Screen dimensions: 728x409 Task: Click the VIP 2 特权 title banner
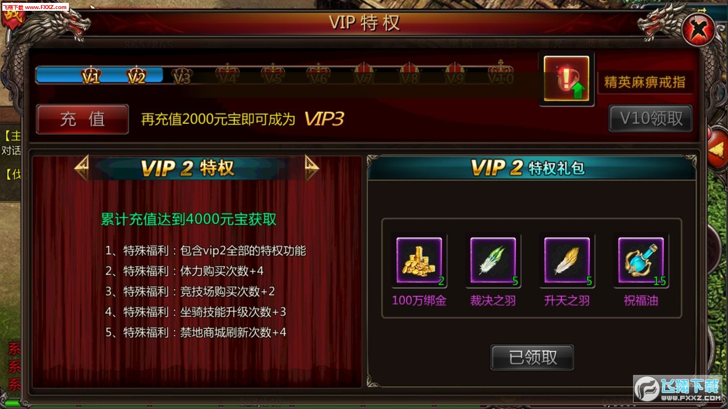pos(187,168)
